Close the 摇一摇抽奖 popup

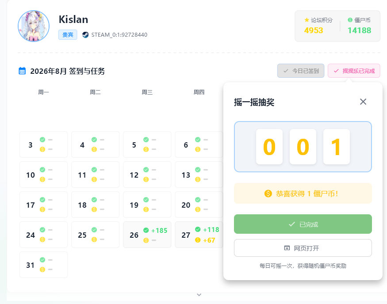pyautogui.click(x=363, y=102)
